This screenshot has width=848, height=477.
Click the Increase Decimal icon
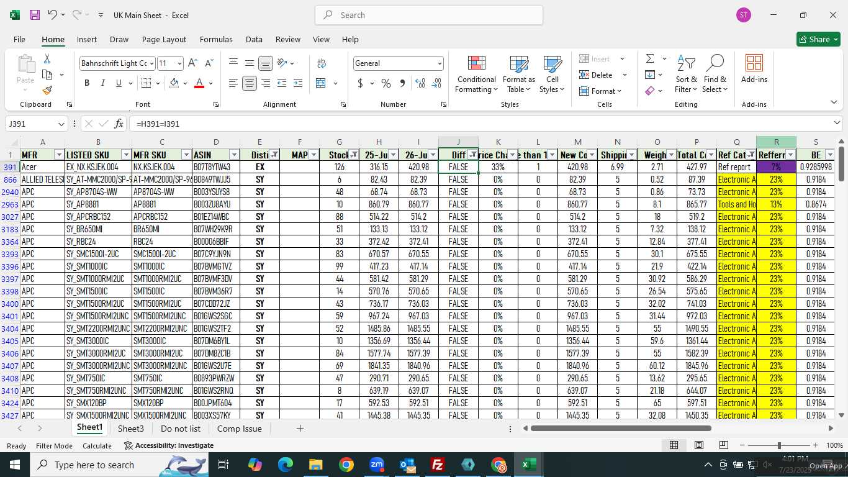tap(420, 83)
